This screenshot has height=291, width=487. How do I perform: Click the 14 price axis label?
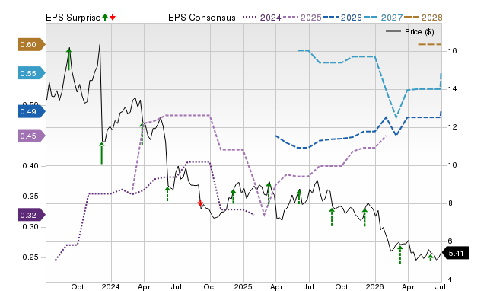pyautogui.click(x=453, y=89)
